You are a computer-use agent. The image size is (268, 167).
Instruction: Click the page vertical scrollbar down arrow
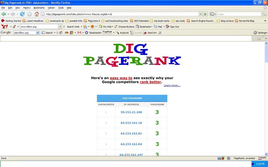pos(266,154)
